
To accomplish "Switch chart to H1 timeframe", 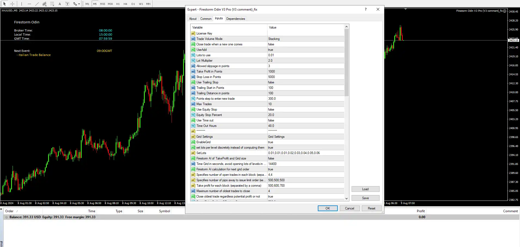I will click(118, 4).
